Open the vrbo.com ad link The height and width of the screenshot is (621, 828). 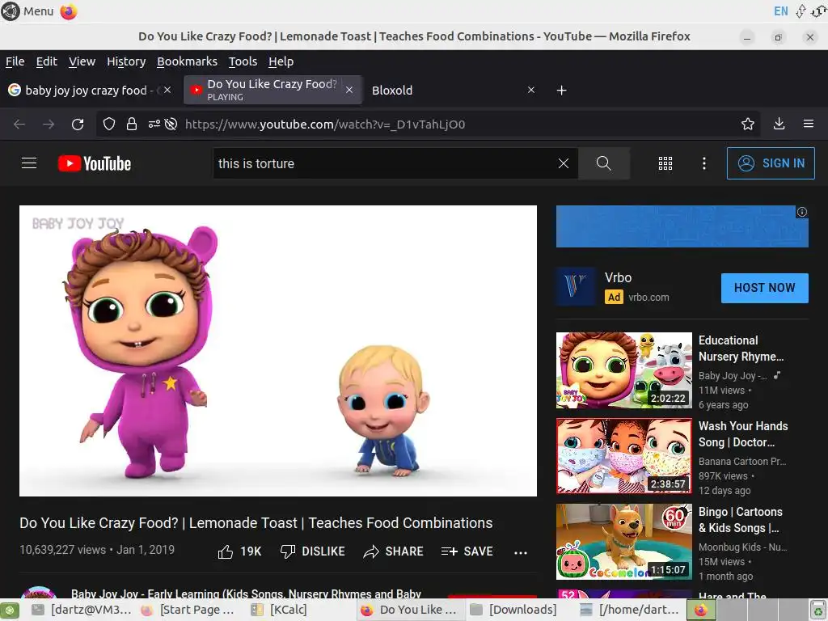pyautogui.click(x=648, y=298)
